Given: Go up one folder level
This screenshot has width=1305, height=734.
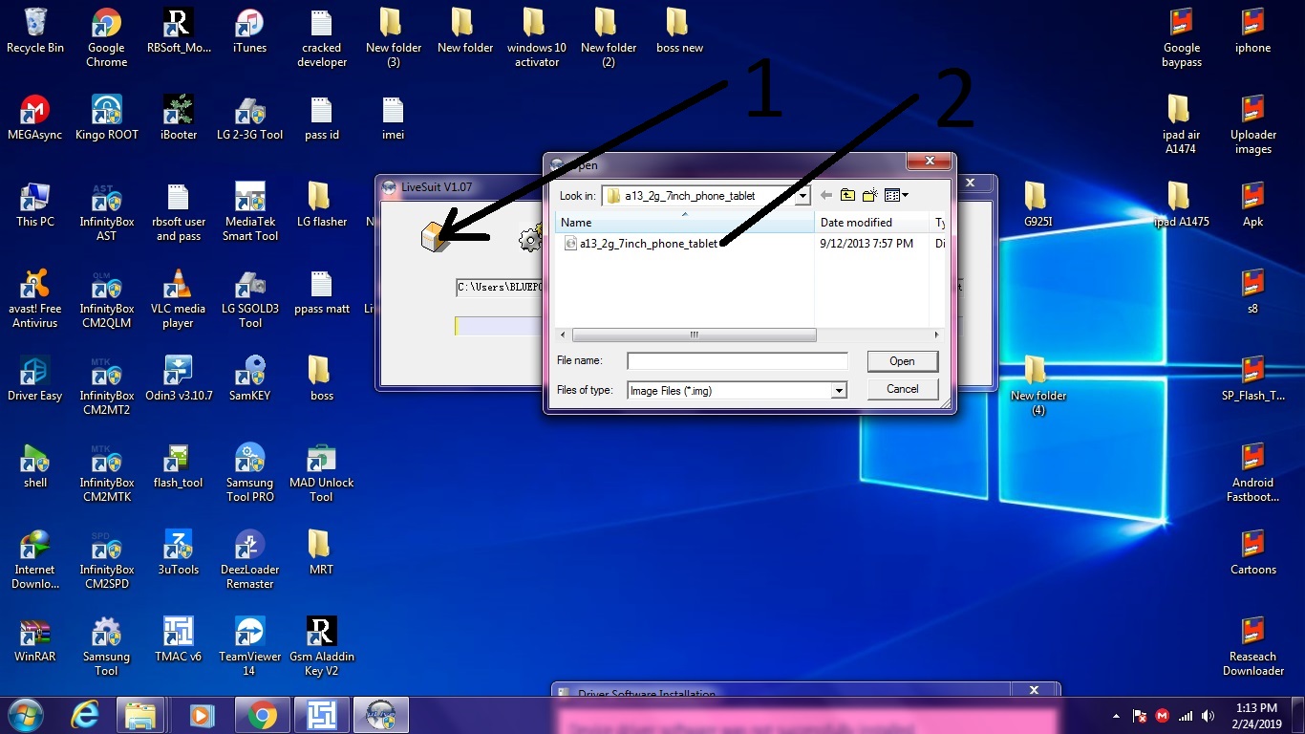Looking at the screenshot, I should point(847,196).
